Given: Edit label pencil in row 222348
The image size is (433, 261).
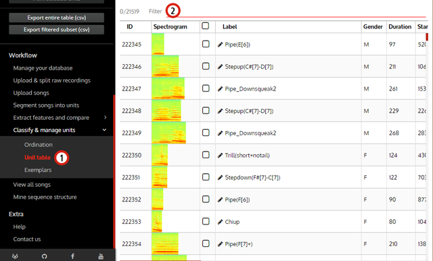Looking at the screenshot, I should 220,111.
